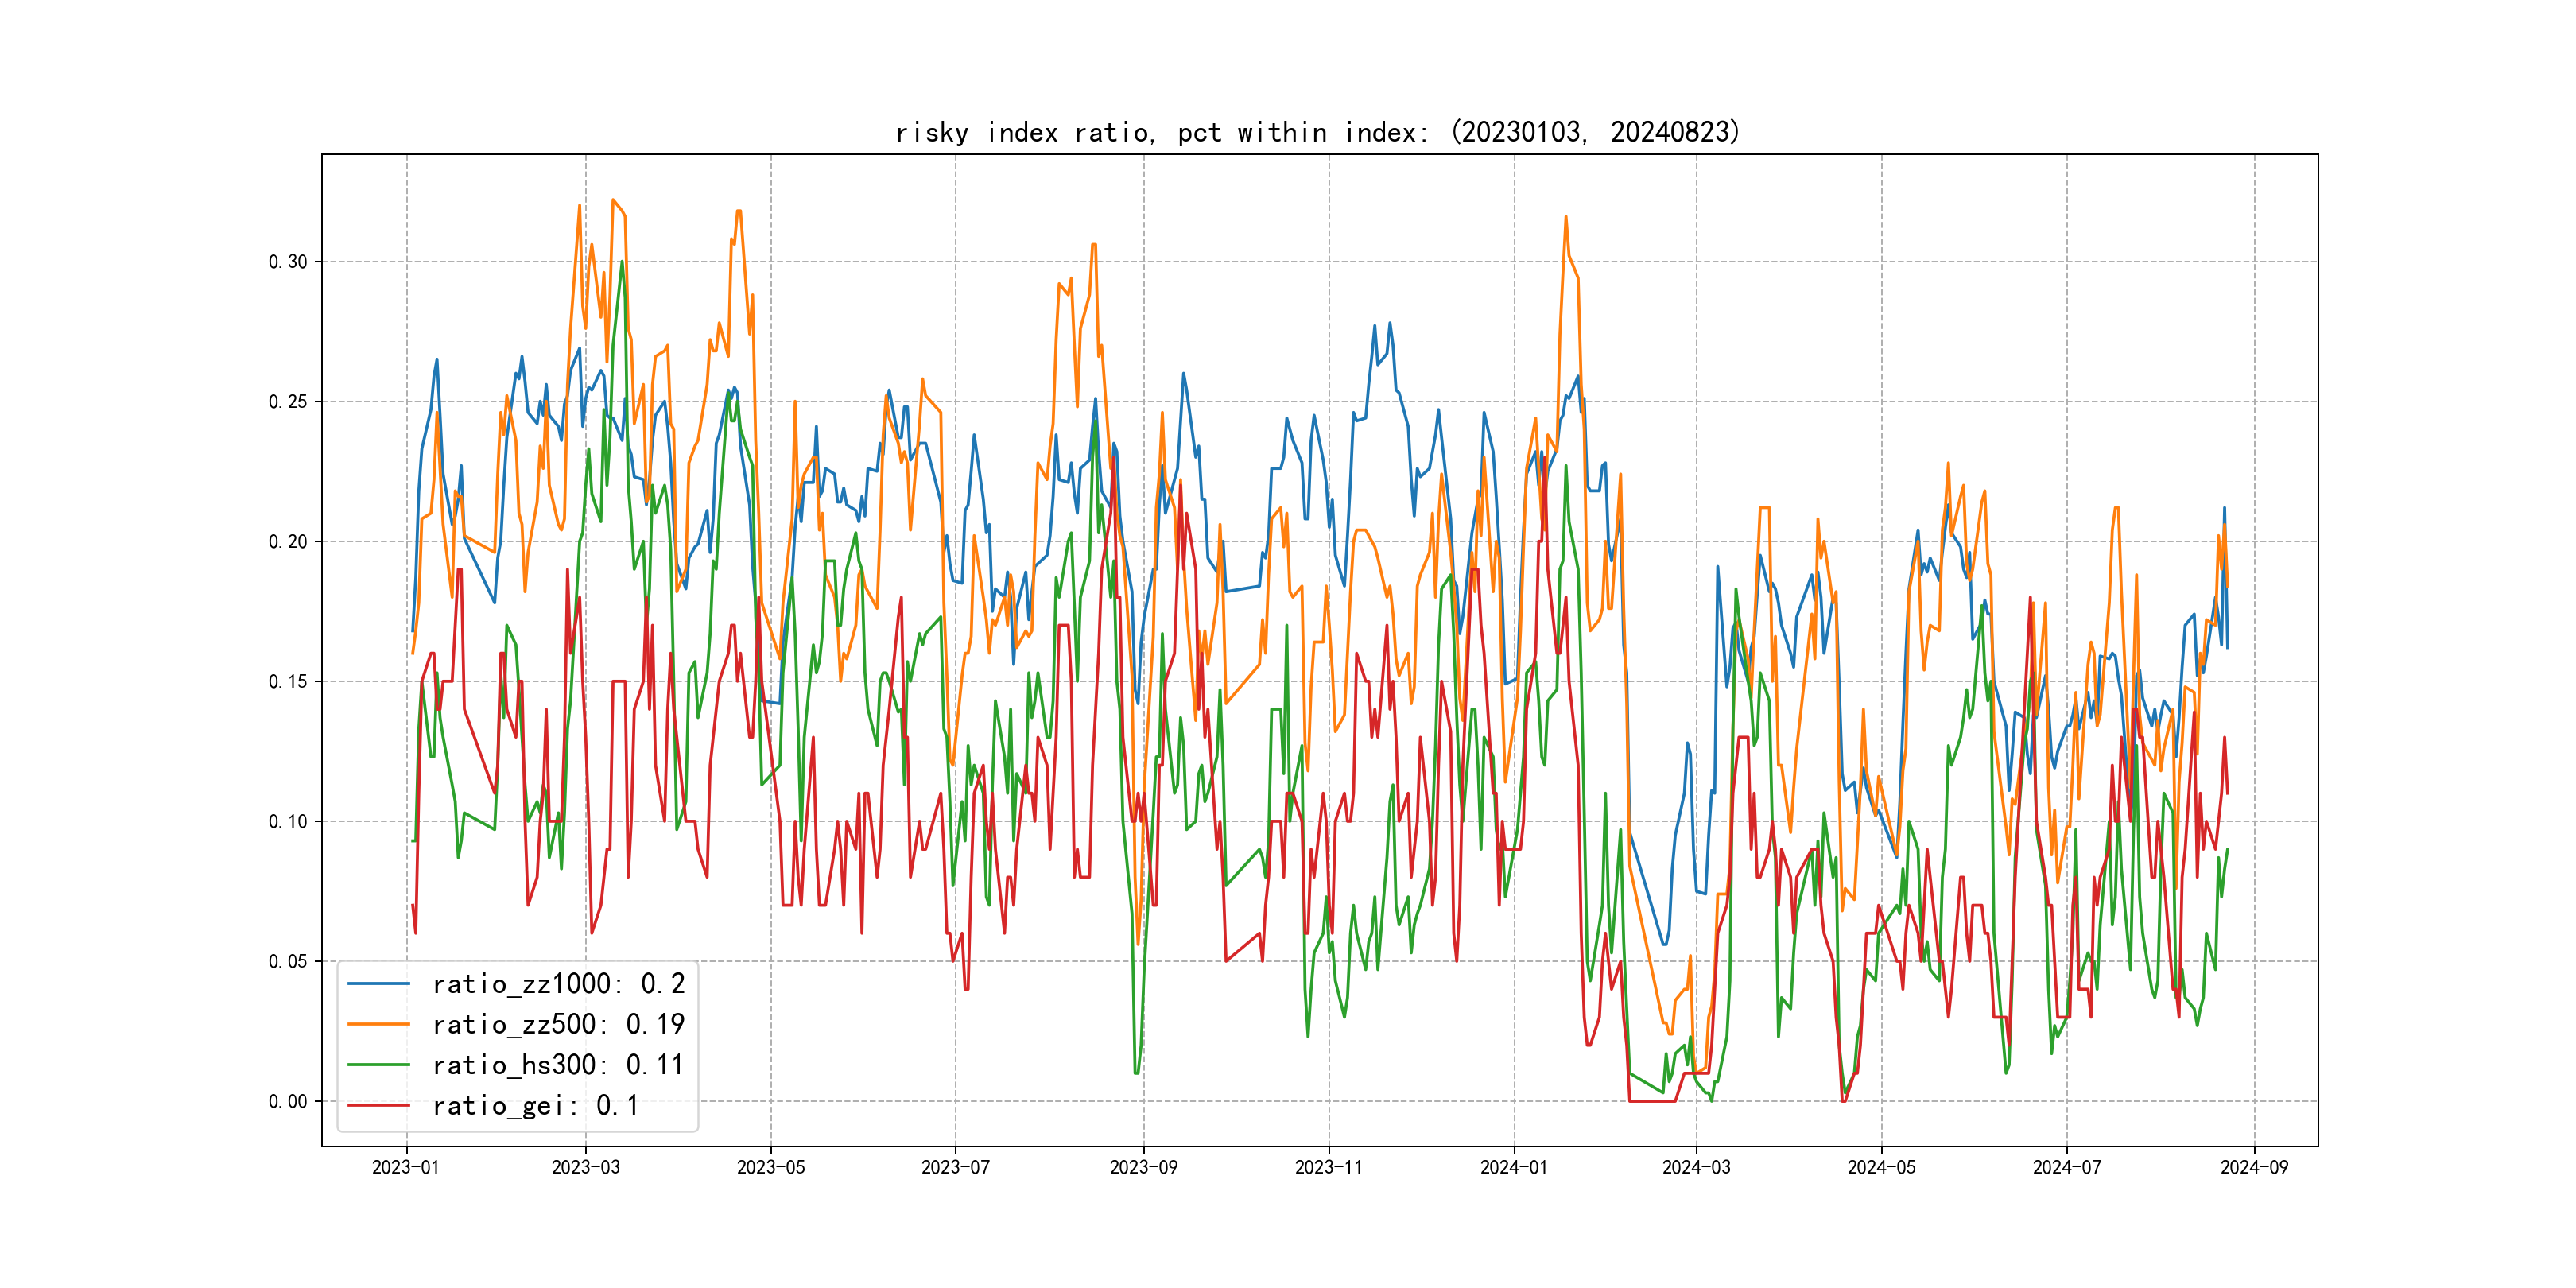
Task: Click the 0.00 y-axis tick label
Action: [288, 1101]
